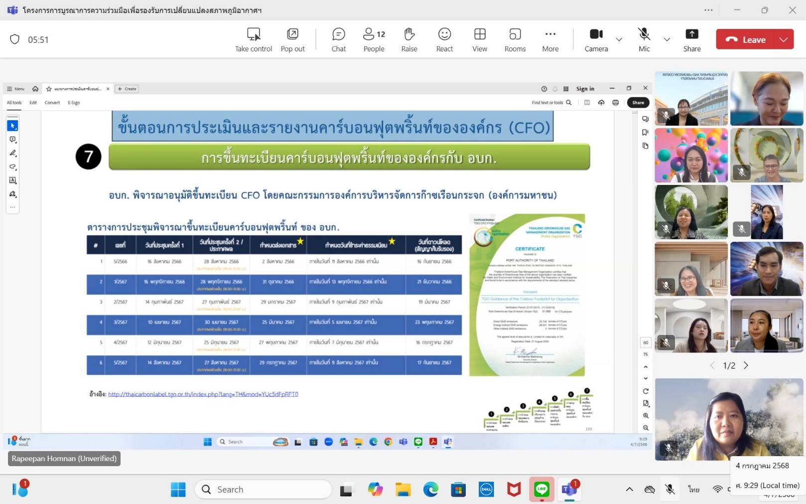
Task: Toggle the Camera on or off
Action: (596, 39)
